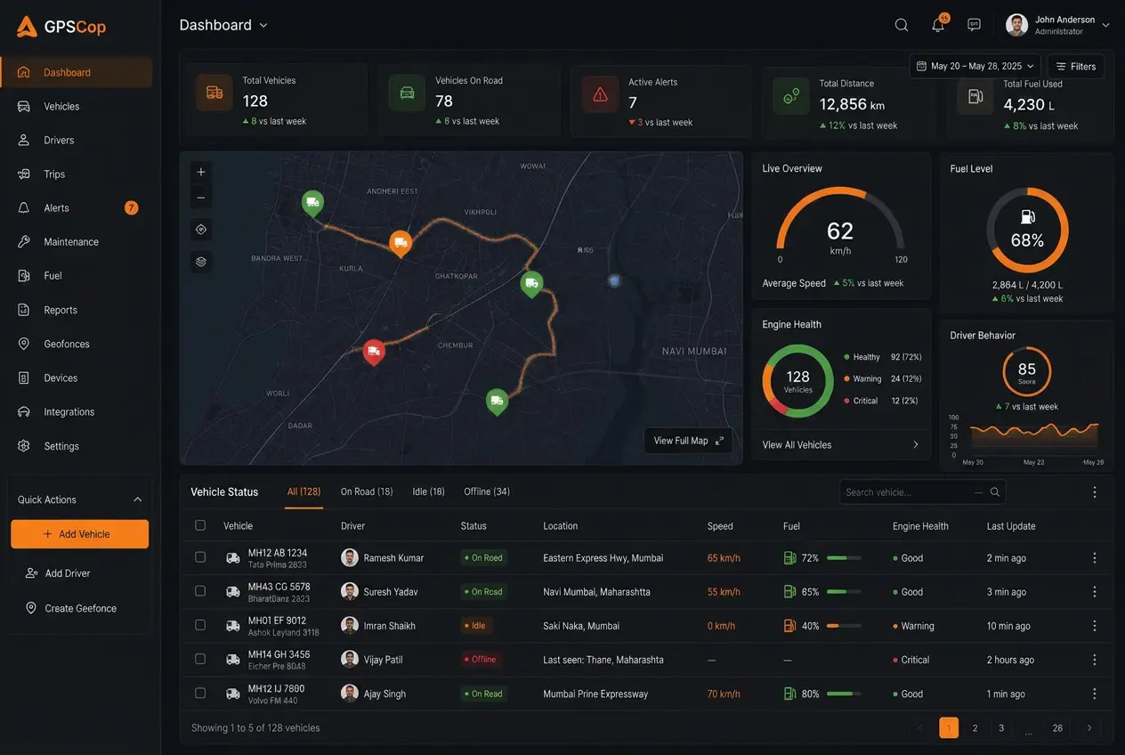
Task: Click the search magnifier in vehicle search
Action: click(x=995, y=492)
